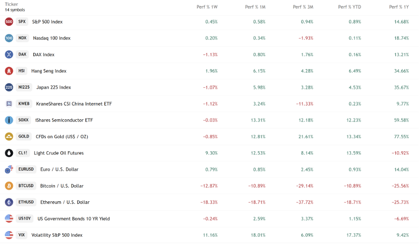Screen dimensions: 419x244
Task: Click the Nasdaq 100 Index logo icon
Action: coord(9,38)
